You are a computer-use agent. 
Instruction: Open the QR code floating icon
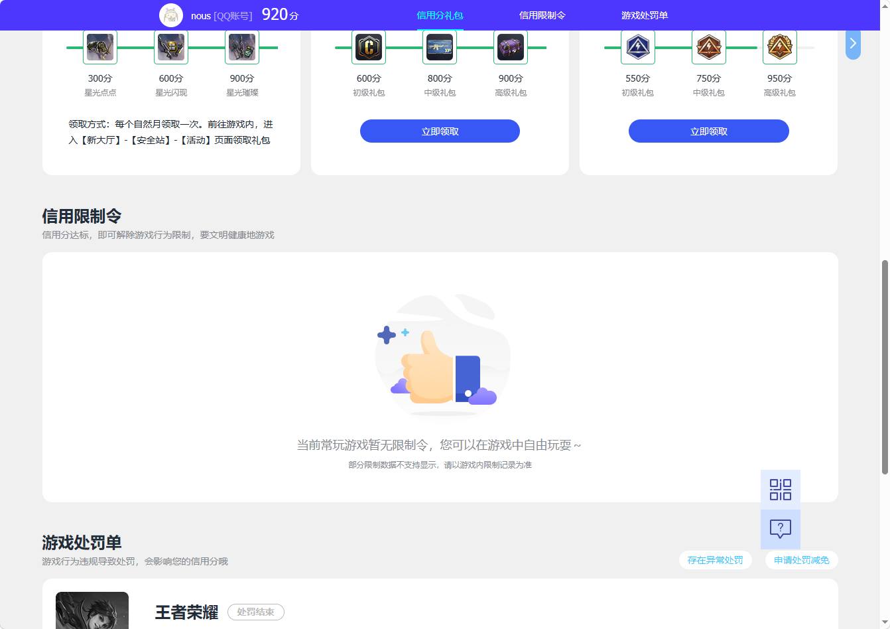pyautogui.click(x=781, y=490)
